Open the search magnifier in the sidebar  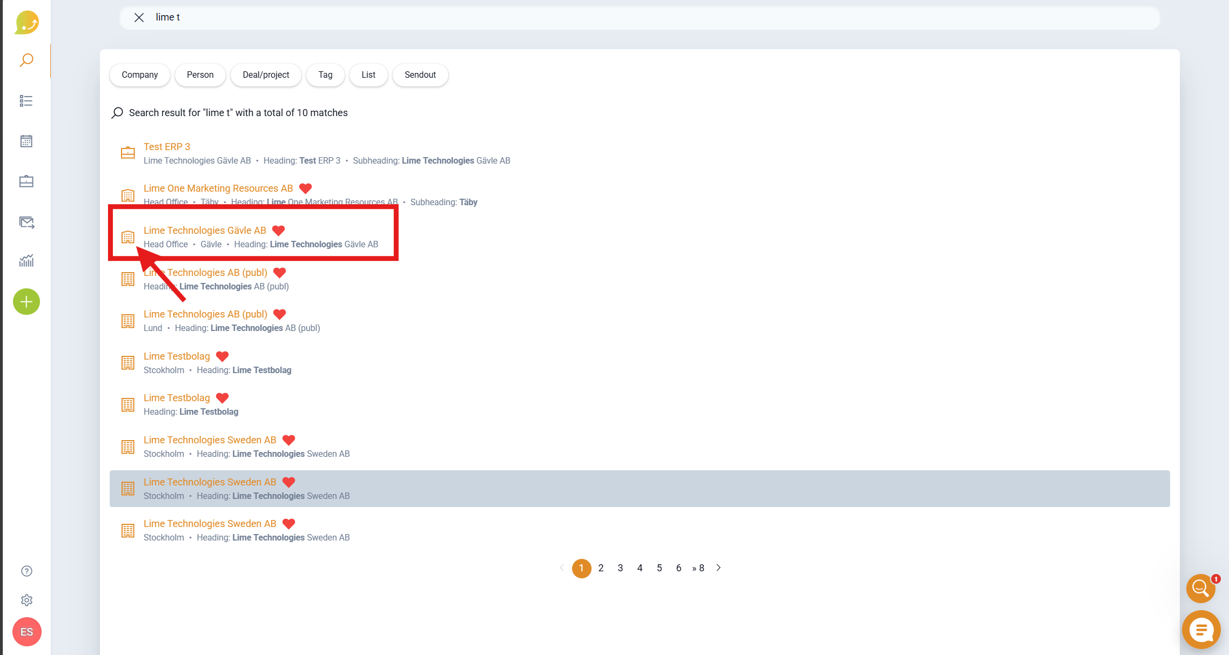coord(26,60)
